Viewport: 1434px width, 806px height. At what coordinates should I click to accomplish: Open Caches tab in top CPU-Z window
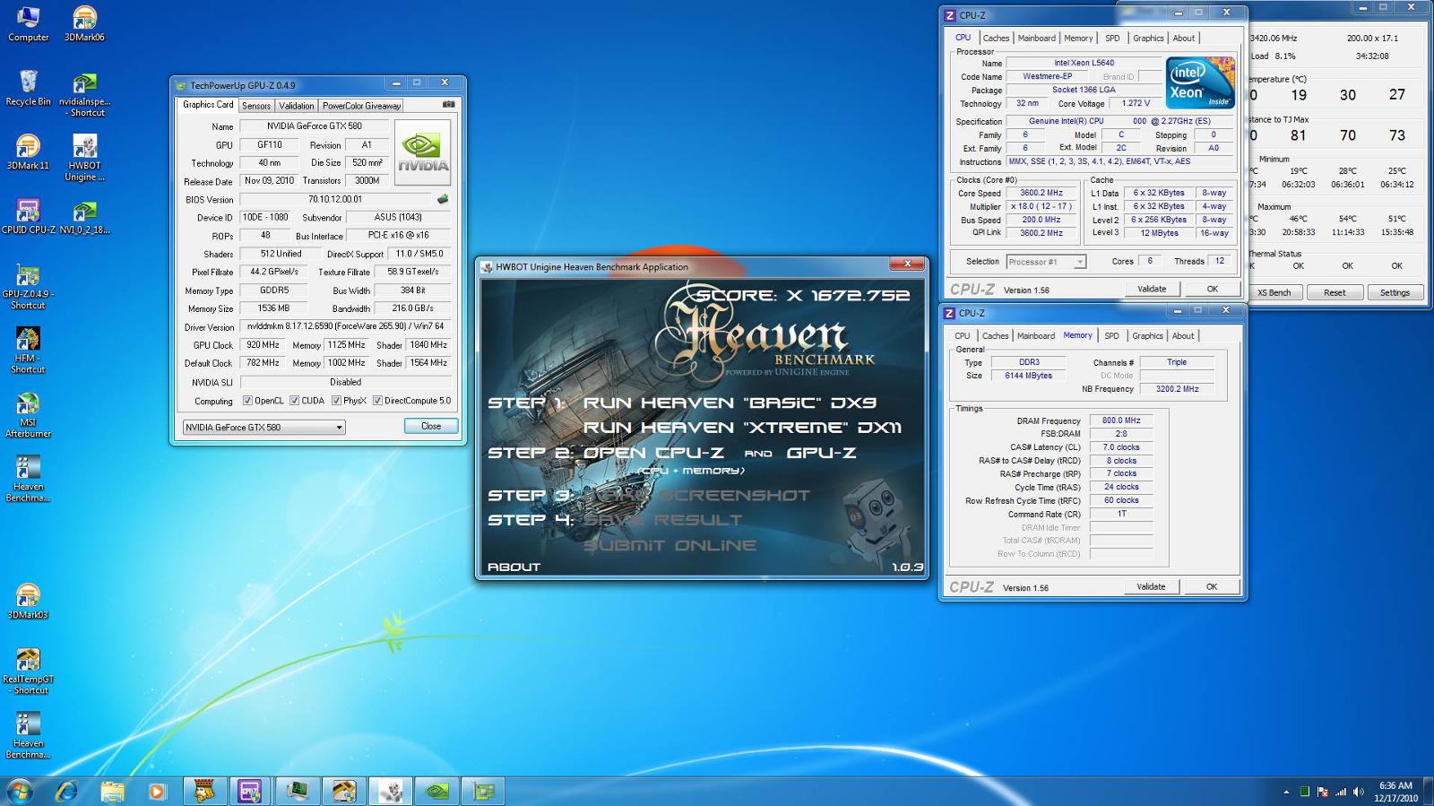[x=996, y=38]
